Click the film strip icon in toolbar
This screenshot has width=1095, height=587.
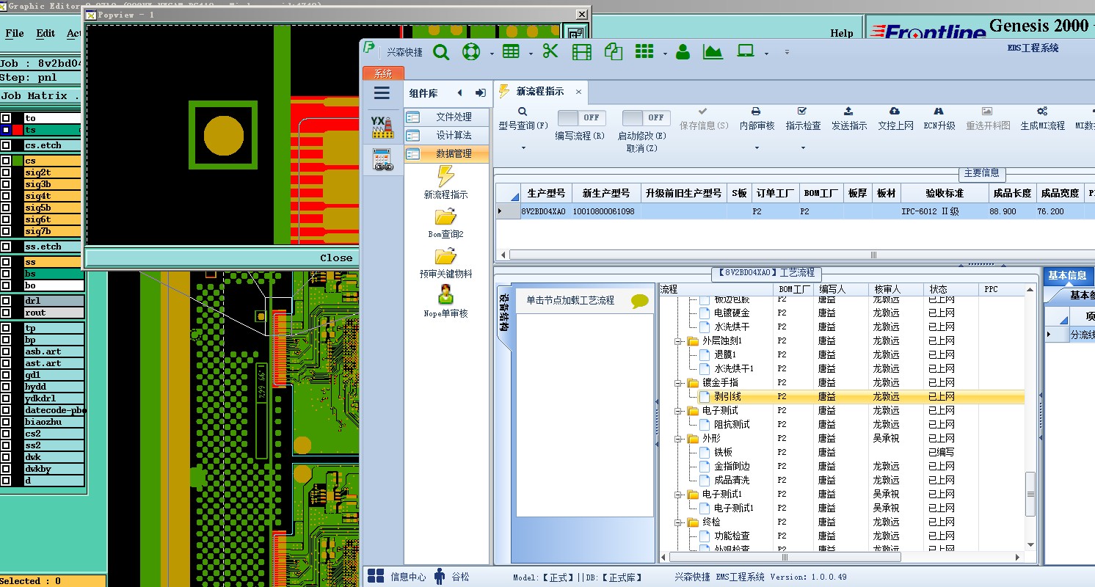[x=582, y=52]
